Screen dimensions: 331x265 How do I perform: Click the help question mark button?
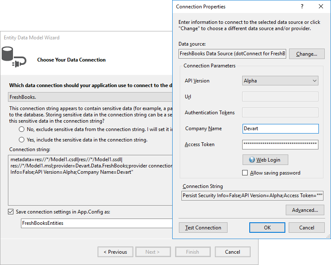(302, 7)
